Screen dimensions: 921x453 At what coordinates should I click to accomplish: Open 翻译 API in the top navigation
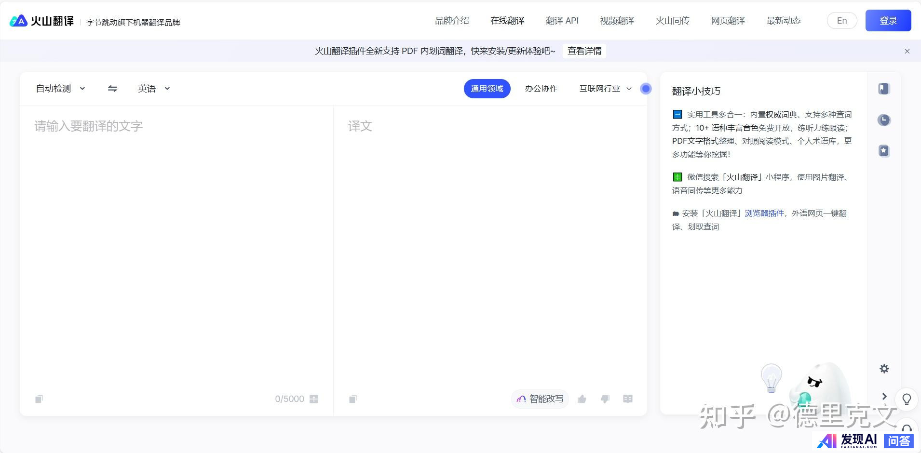pos(562,21)
